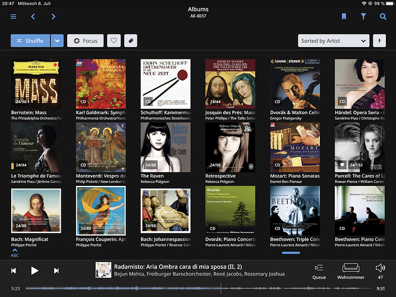The image size is (396, 297).
Task: Skip to the previous track
Action: [x=14, y=271]
